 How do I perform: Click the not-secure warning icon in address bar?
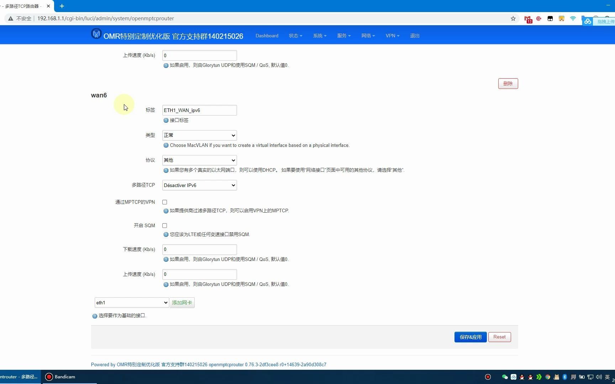(11, 18)
